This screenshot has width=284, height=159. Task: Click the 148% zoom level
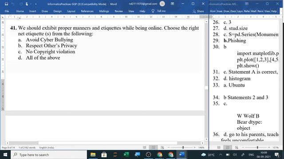click(x=201, y=148)
